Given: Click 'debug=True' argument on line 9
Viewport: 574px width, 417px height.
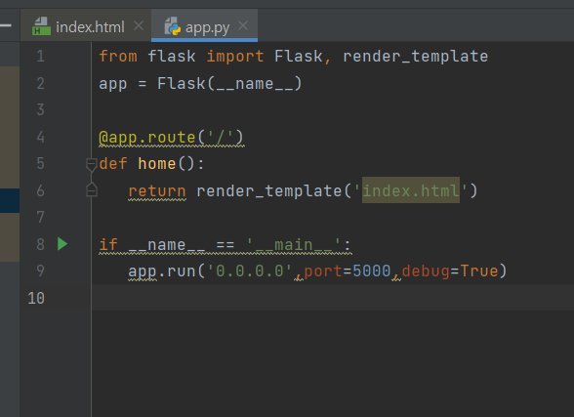Looking at the screenshot, I should click(450, 271).
